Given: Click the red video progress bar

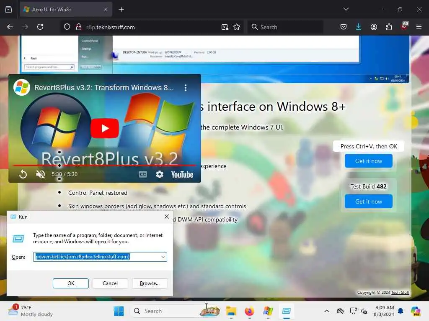Looking at the screenshot, I should coord(104,166).
